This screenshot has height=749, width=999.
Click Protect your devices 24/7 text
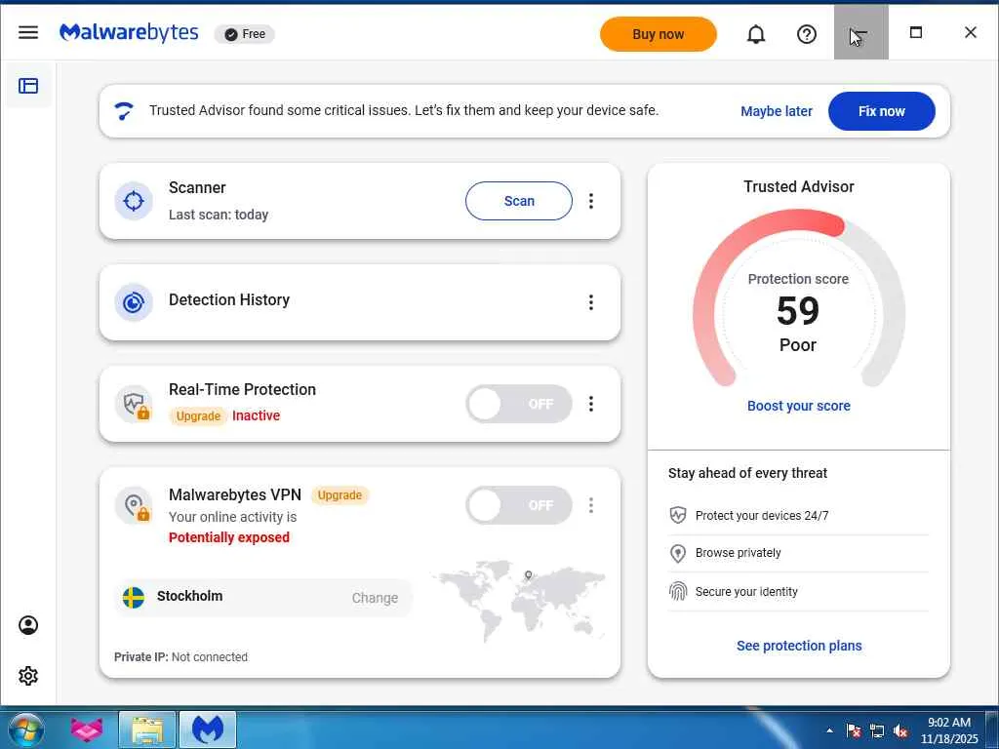(x=762, y=515)
